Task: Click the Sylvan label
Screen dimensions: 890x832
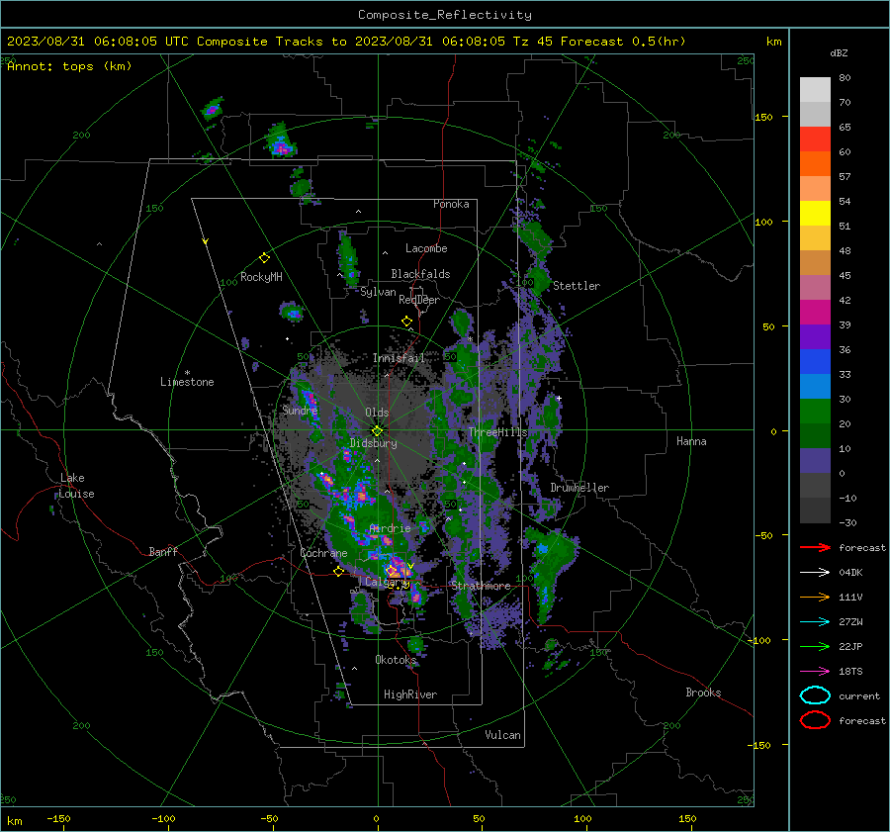Action: point(378,292)
